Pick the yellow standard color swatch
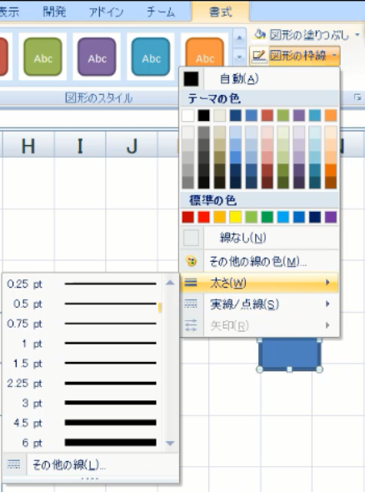This screenshot has height=492, width=365. 235,217
